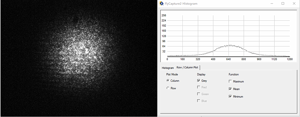This screenshot has width=300, height=117.
Task: Click the disabled Green display checkbox
Action: point(199,94)
